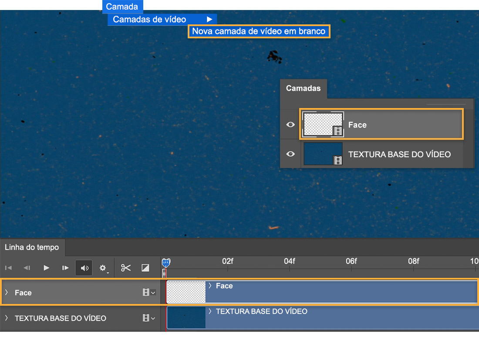Click the 02f mark on the time ruler

coord(228,261)
